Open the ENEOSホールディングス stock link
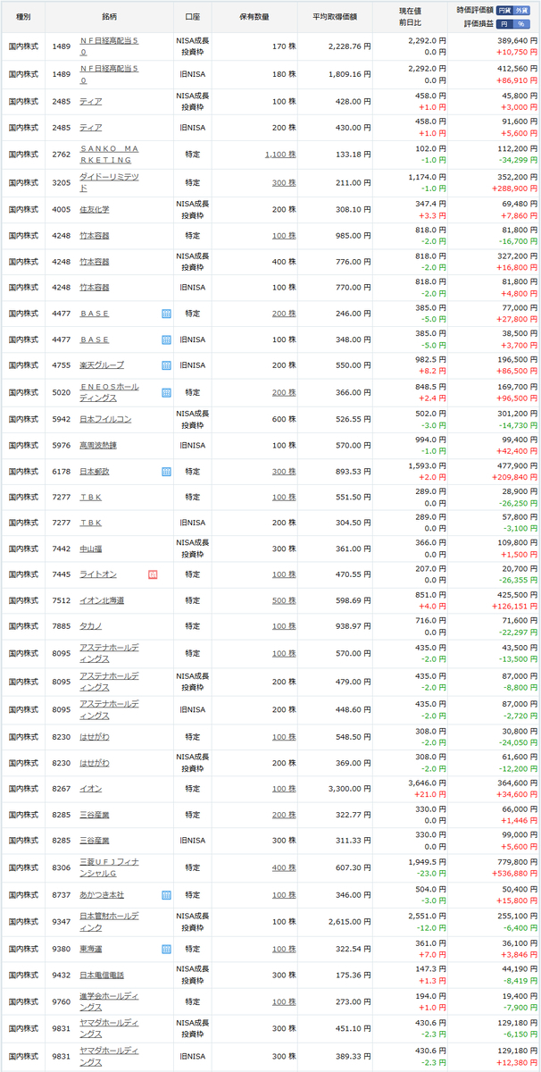 tap(109, 392)
